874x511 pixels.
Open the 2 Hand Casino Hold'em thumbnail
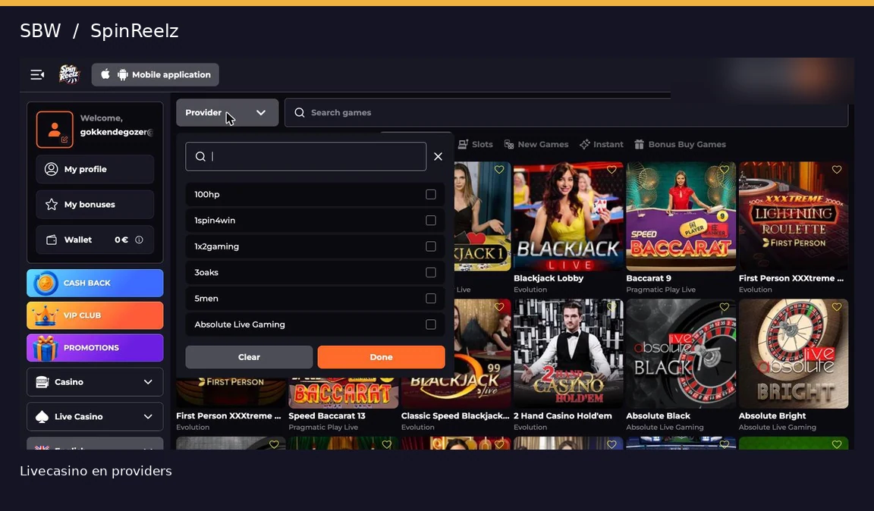pos(568,354)
